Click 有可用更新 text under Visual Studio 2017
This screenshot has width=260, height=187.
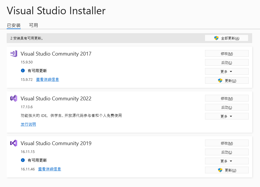point(37,71)
